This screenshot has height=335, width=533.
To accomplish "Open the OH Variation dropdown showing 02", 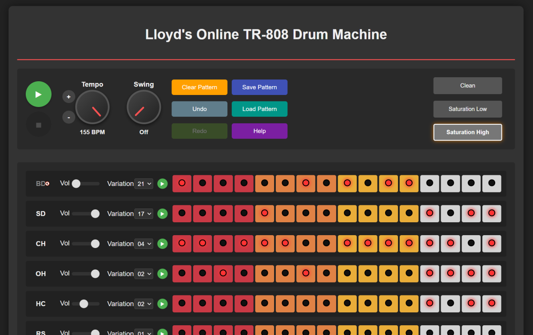I will [144, 274].
